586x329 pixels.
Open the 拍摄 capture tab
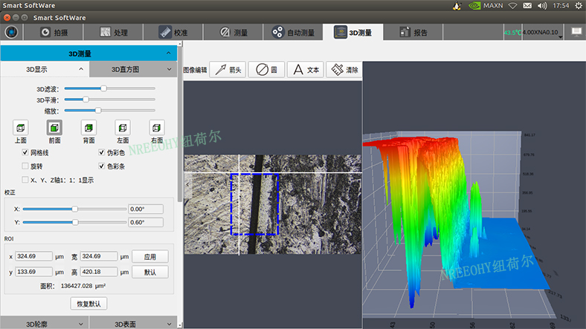[54, 33]
